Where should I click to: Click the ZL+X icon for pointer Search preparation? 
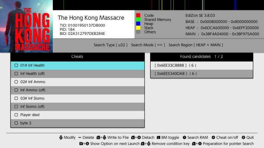click(x=197, y=144)
